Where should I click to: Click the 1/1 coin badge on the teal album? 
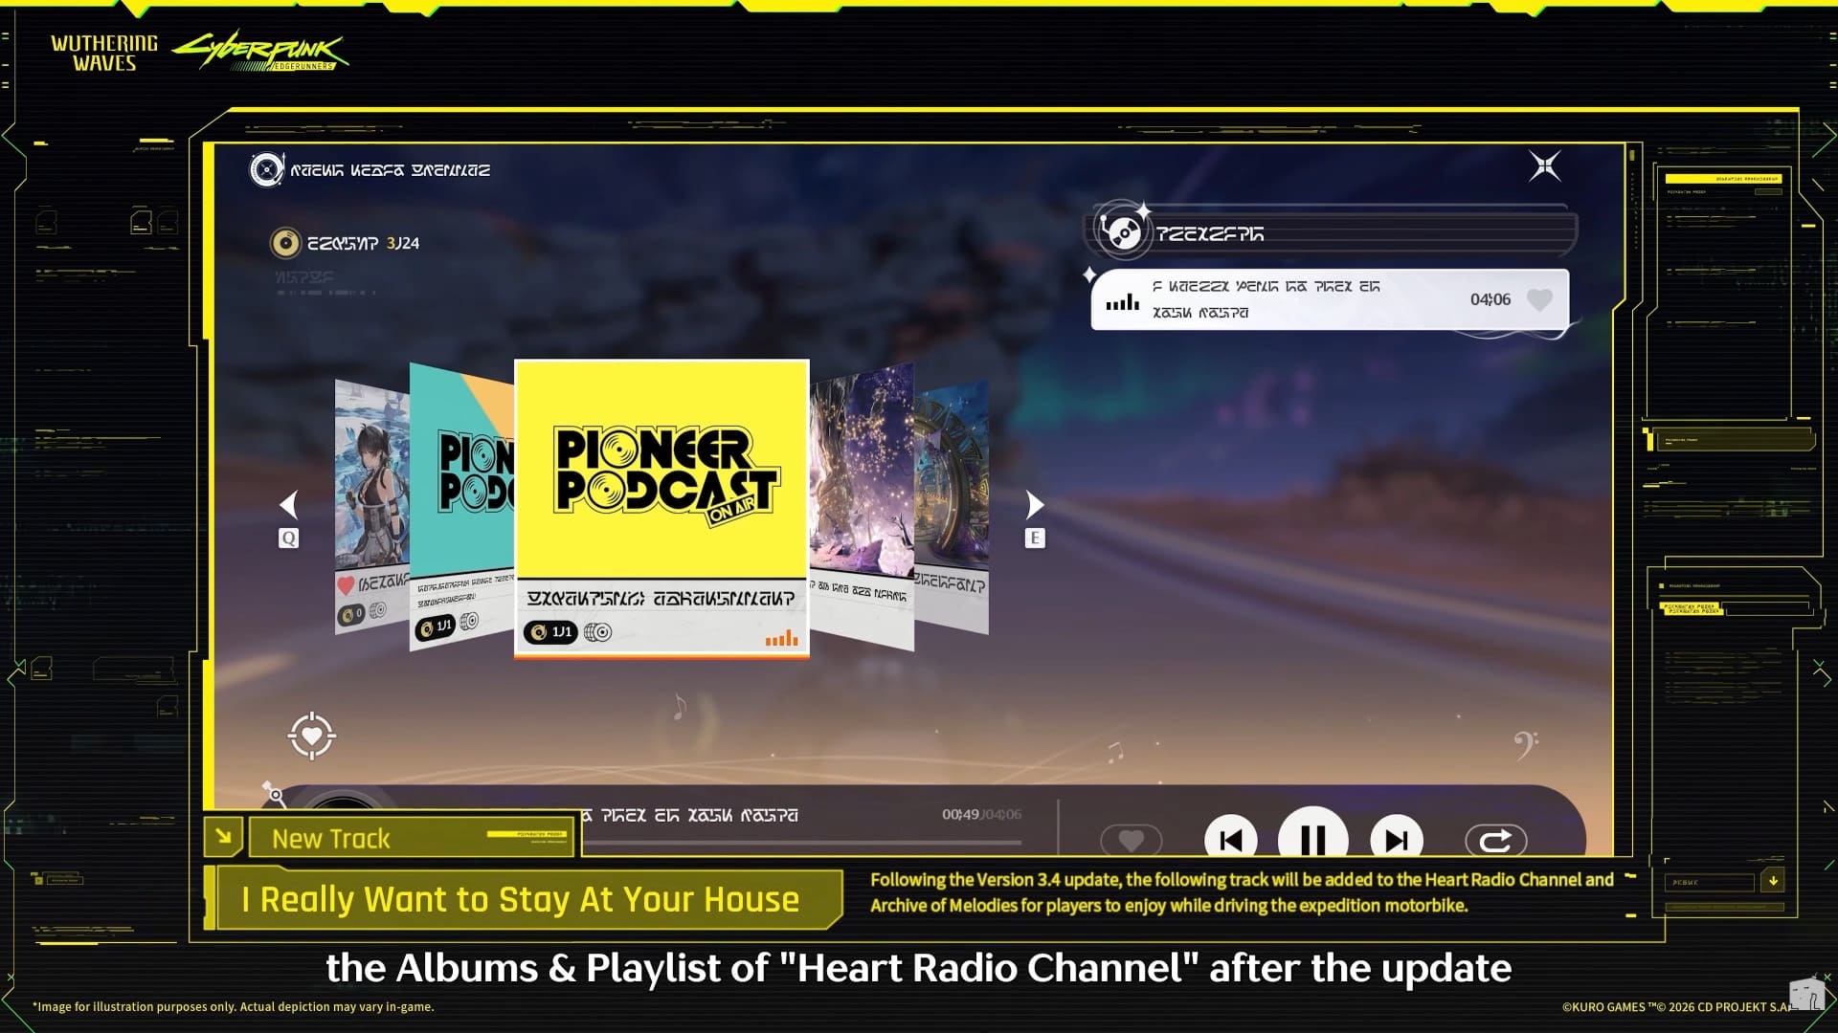436,626
